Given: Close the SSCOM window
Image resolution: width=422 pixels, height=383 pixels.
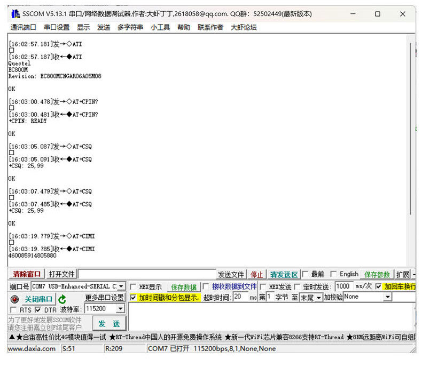Looking at the screenshot, I should [x=402, y=14].
